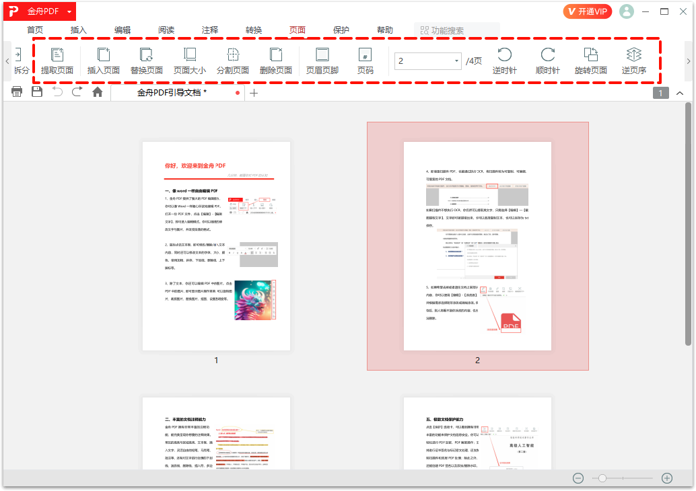Collapse the ribbon with the up chevron

pos(680,93)
